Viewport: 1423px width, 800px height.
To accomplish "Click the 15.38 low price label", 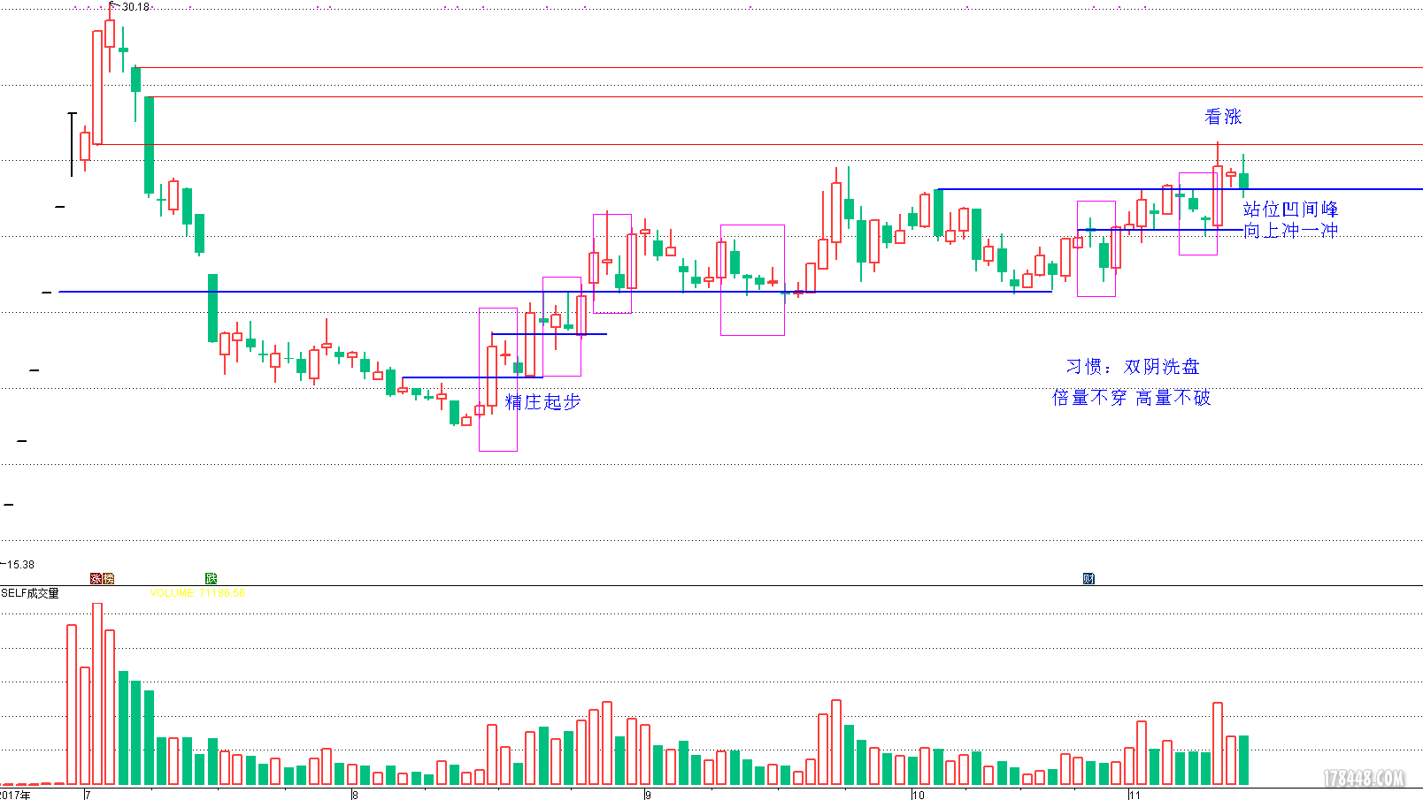I will [x=20, y=564].
